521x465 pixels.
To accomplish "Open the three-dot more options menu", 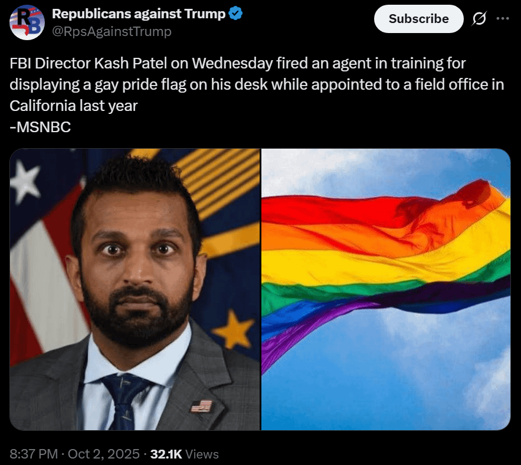I will point(503,19).
